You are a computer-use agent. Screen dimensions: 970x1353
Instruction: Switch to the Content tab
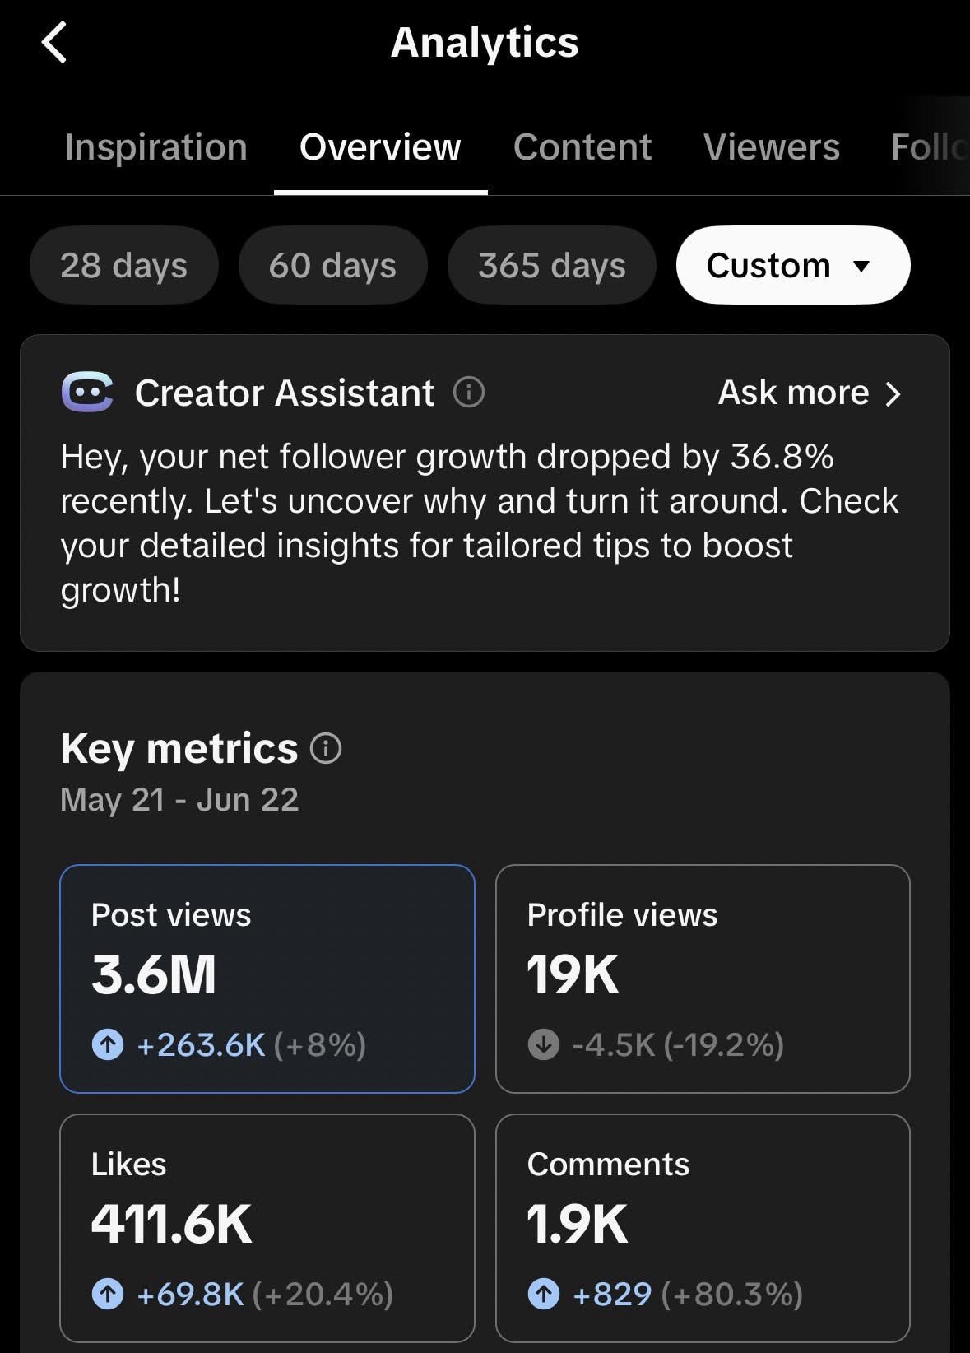582,147
